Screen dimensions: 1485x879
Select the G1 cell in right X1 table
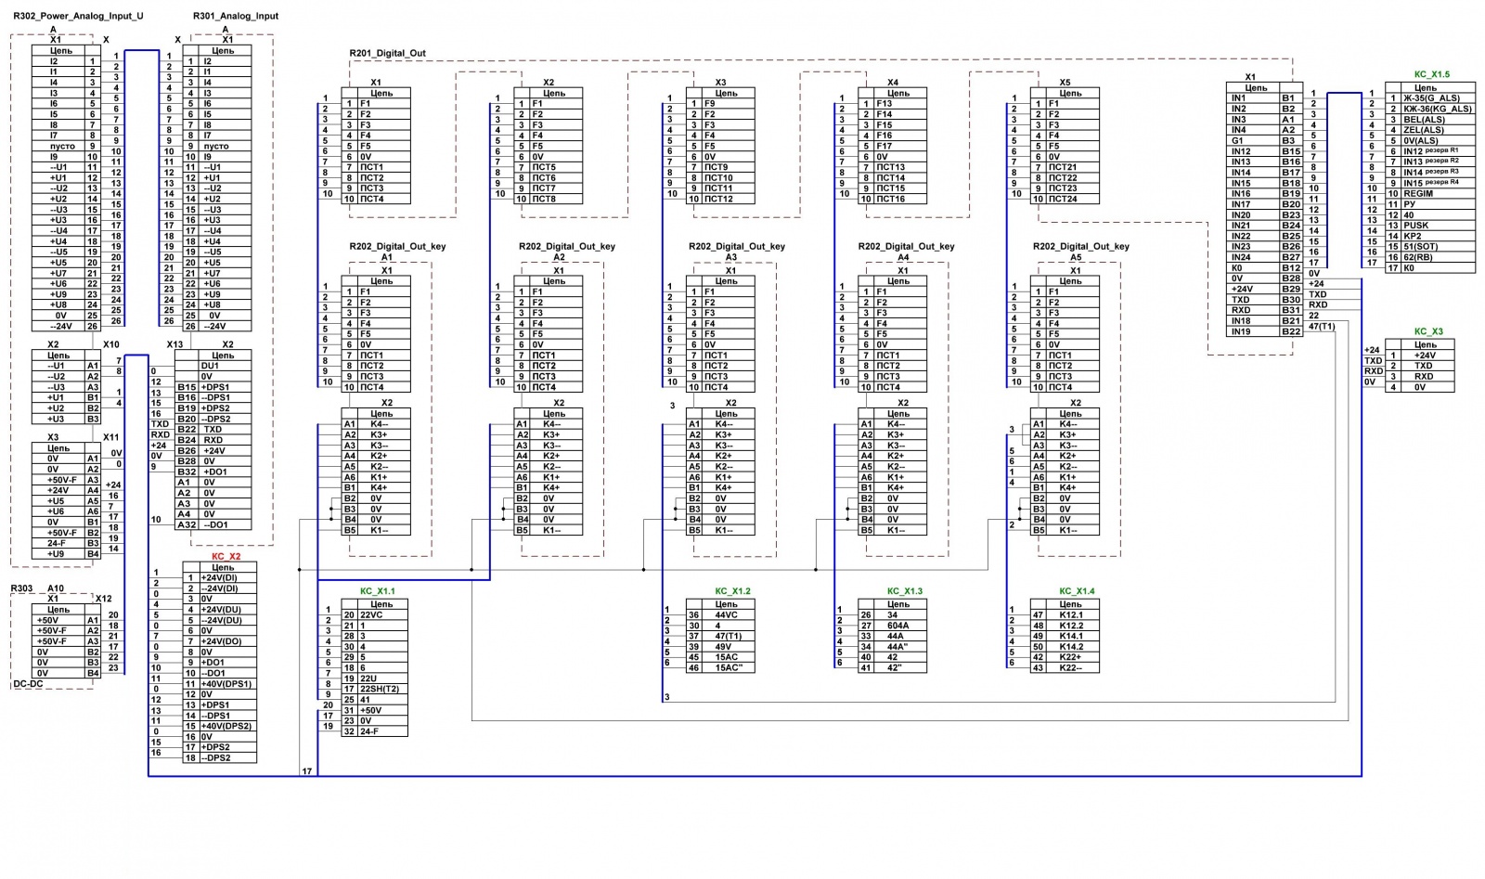point(1253,141)
